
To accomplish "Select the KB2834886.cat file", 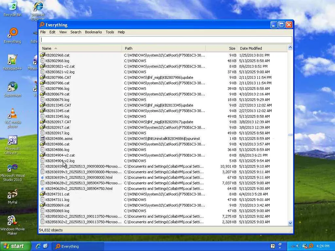I will (57, 144).
